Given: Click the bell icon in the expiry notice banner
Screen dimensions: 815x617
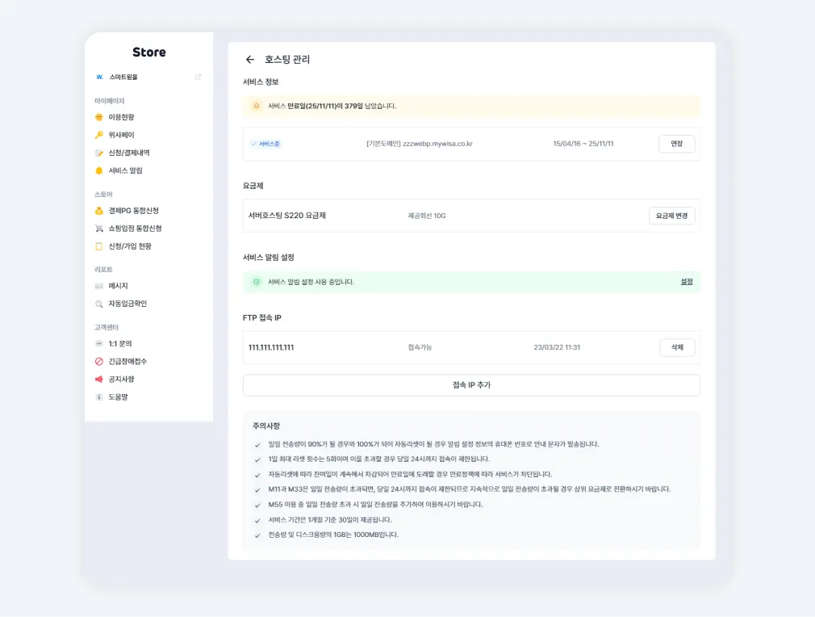Looking at the screenshot, I should pos(257,106).
